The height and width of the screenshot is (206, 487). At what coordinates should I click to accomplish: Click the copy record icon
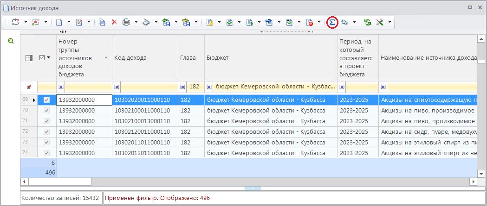click(x=102, y=22)
